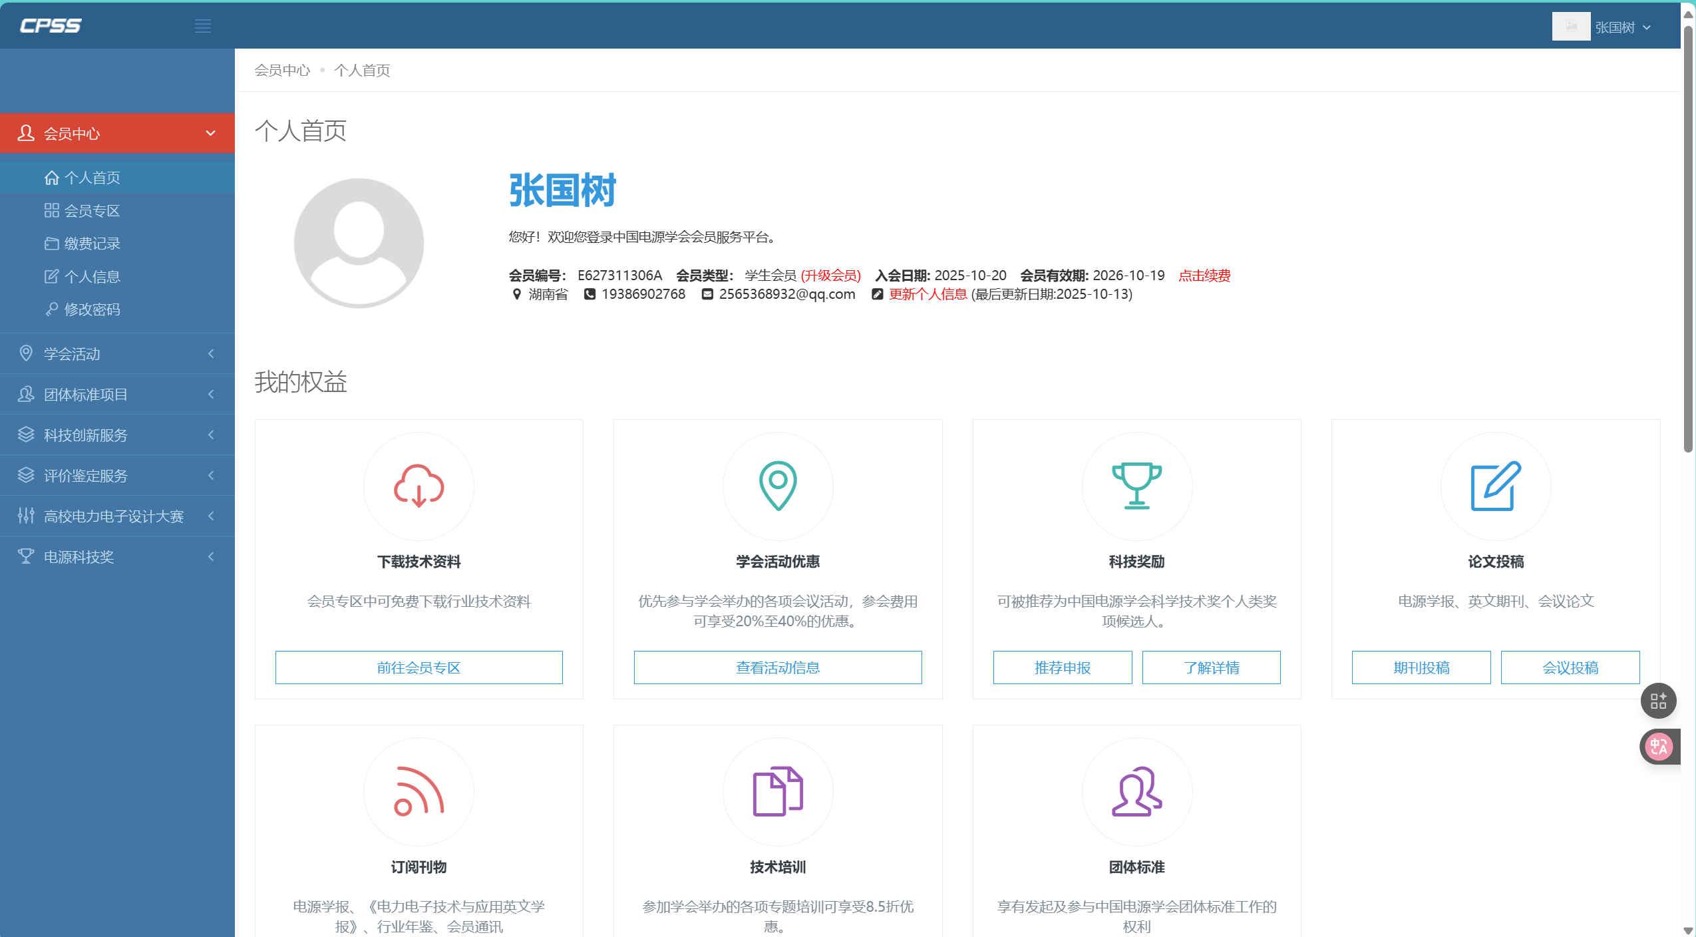Viewport: 1696px width, 937px height.
Task: Click 会员中心 breadcrumb link
Action: pyautogui.click(x=282, y=70)
